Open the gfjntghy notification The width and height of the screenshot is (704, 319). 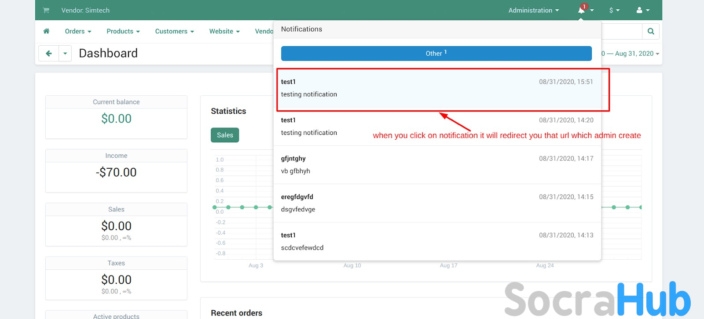(437, 165)
